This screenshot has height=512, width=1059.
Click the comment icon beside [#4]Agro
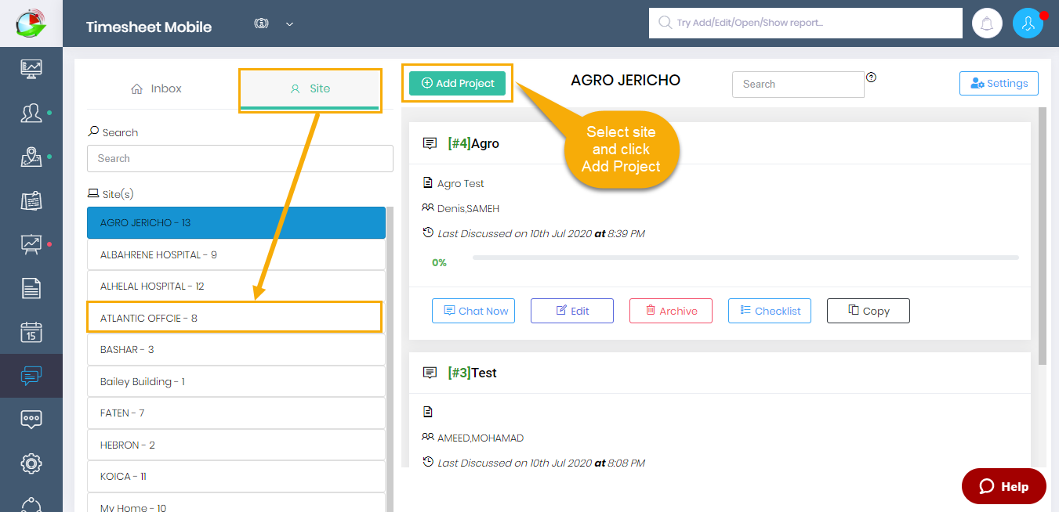point(430,143)
